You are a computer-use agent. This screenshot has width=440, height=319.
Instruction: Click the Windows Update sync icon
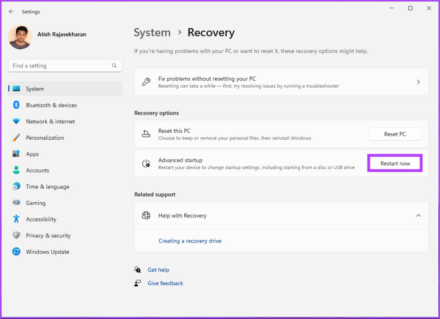pos(16,252)
